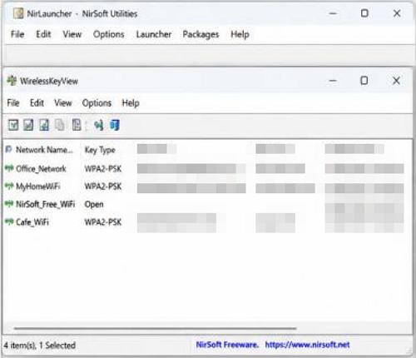The height and width of the screenshot is (358, 416).
Task: Click the wireless icon beside Office_Network
Action: pos(9,168)
